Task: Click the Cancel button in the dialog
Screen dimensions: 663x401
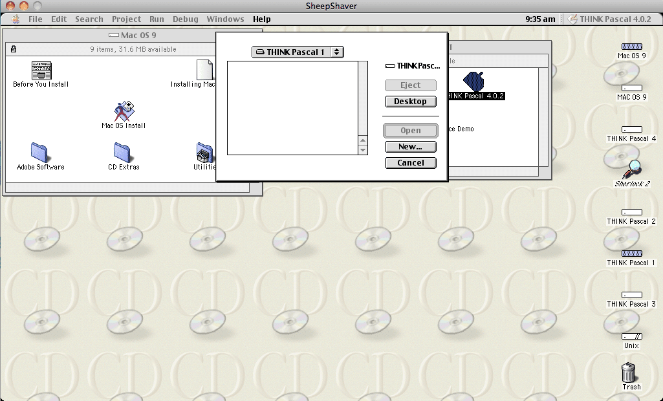Action: (410, 163)
